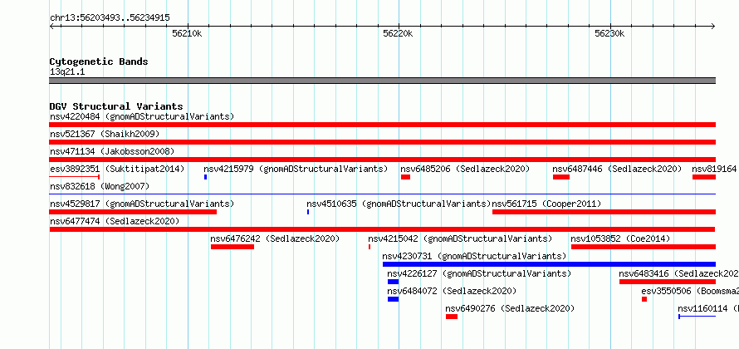Click the blue bar under nsv4226127
The width and height of the screenshot is (739, 349).
[x=393, y=282]
